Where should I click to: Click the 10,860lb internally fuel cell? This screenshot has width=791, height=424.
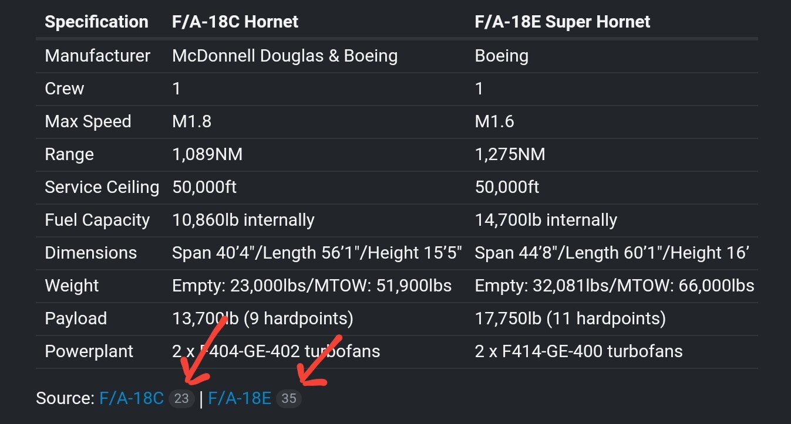click(243, 220)
